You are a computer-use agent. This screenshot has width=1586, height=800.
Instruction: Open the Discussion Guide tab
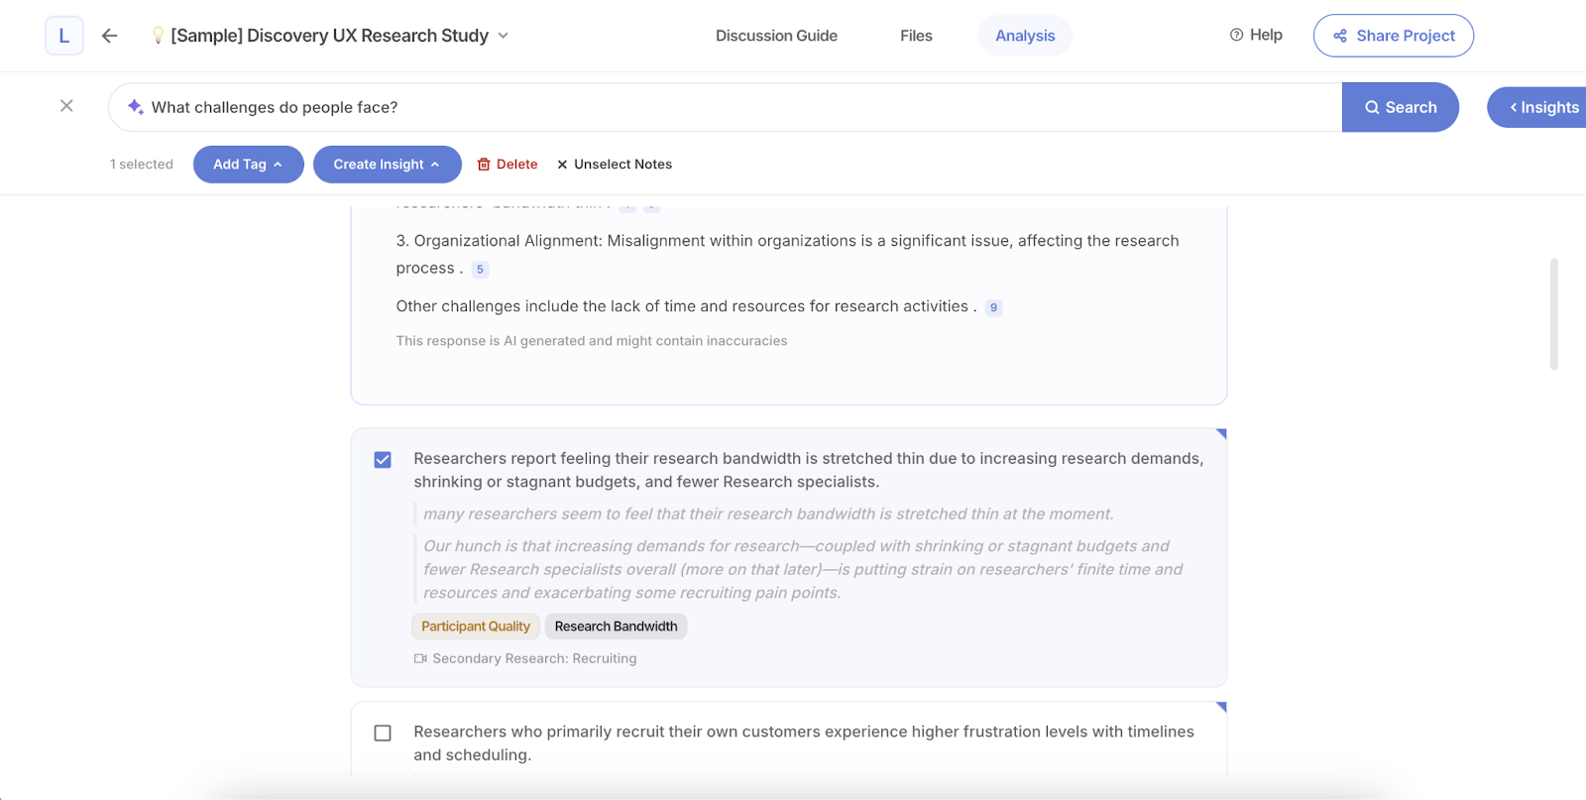tap(776, 36)
